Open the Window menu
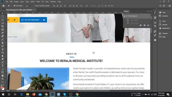 click(x=53, y=2)
